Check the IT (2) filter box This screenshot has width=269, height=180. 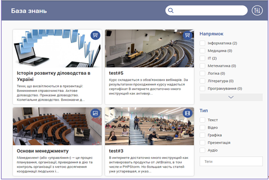(x=202, y=58)
